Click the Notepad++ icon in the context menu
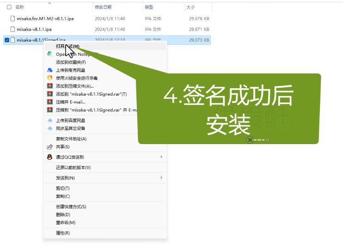Screen dimensions: 343x248 pyautogui.click(x=49, y=54)
